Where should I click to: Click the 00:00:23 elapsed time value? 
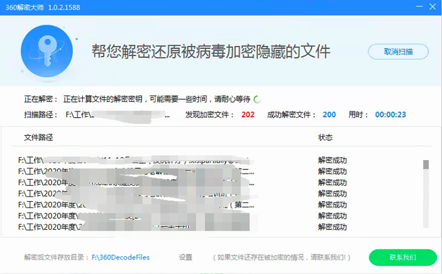[x=390, y=115]
